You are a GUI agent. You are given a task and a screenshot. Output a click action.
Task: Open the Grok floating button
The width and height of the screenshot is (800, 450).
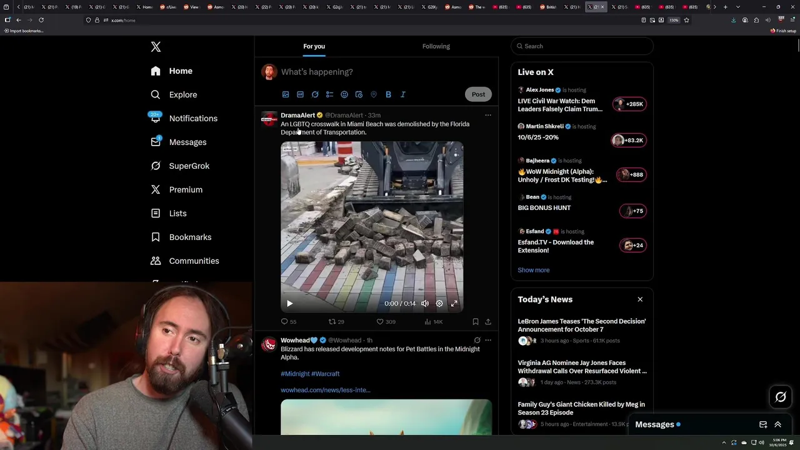(781, 397)
